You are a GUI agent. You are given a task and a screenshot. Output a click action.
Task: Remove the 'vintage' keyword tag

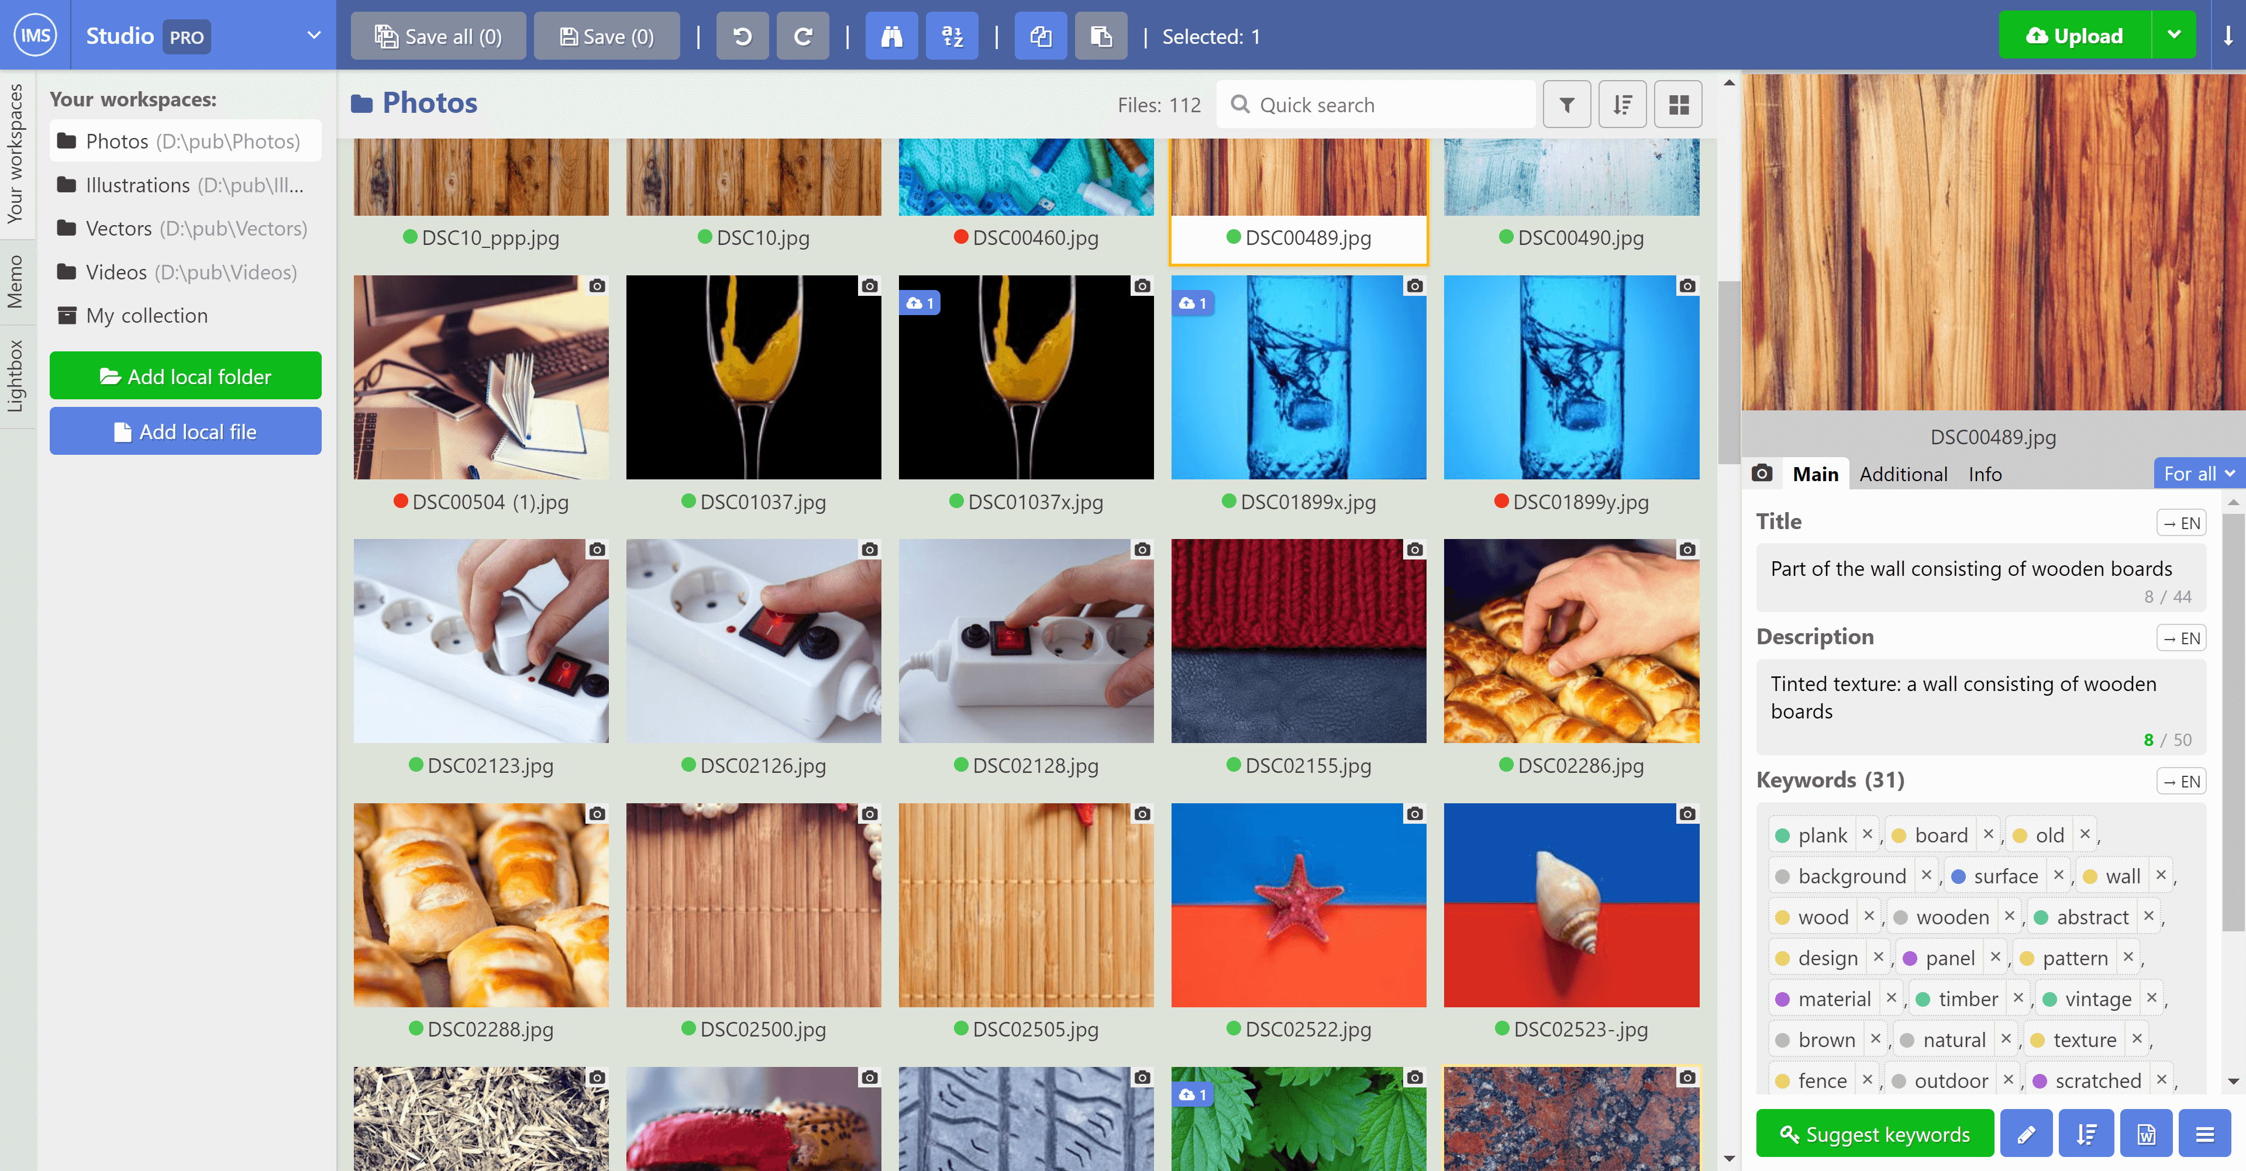(x=2152, y=997)
